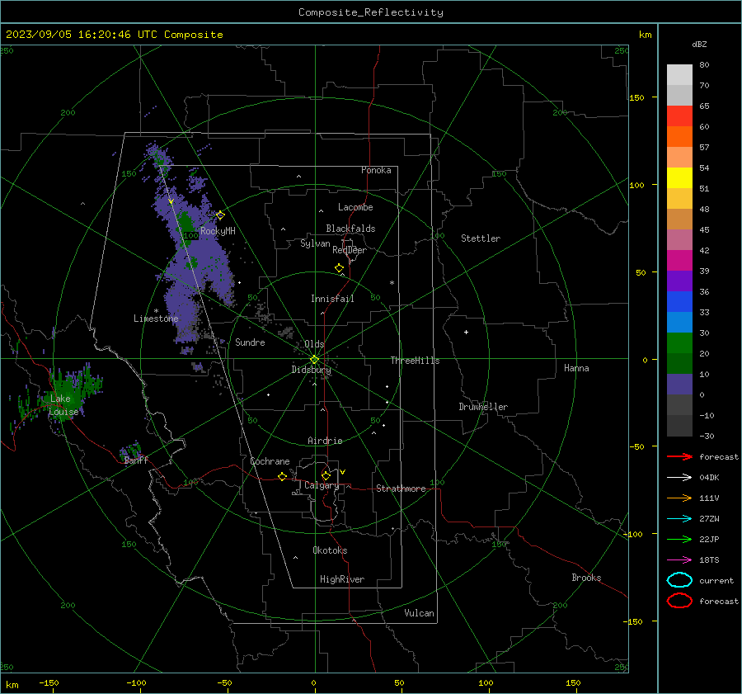Click the Blackfalds city label
The image size is (742, 694).
[350, 229]
